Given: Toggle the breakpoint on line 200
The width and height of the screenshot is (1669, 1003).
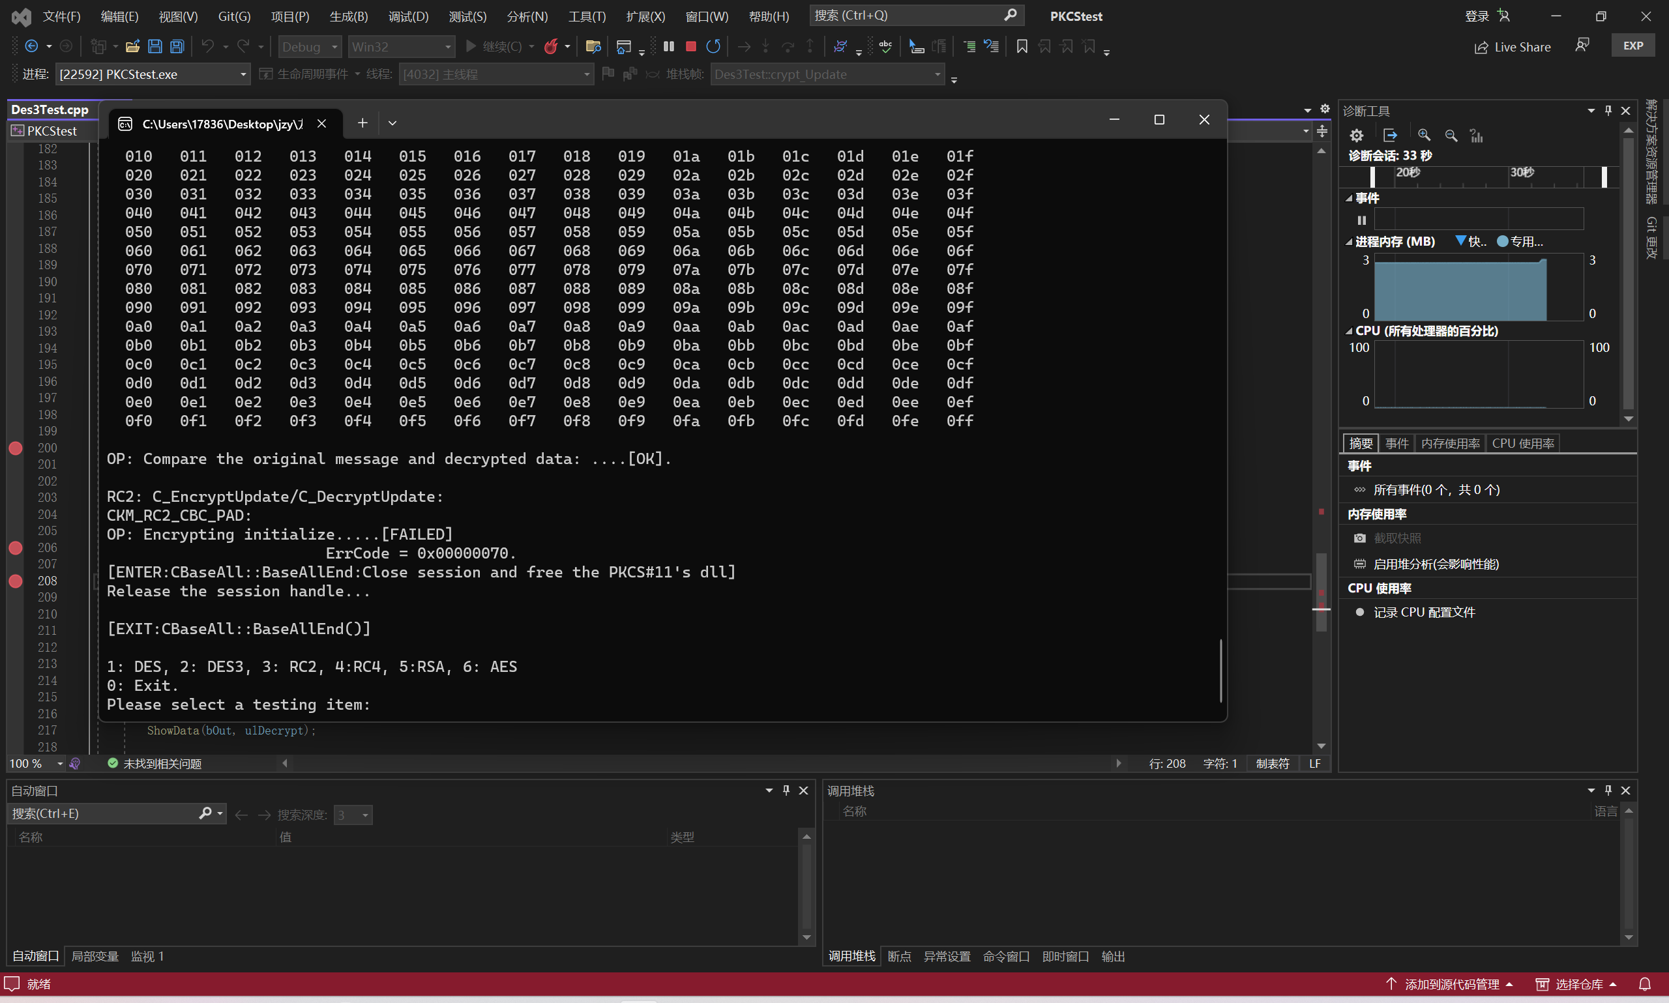Looking at the screenshot, I should [16, 448].
